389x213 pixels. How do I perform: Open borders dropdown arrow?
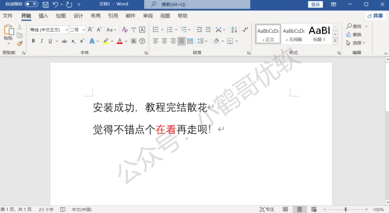coord(237,41)
